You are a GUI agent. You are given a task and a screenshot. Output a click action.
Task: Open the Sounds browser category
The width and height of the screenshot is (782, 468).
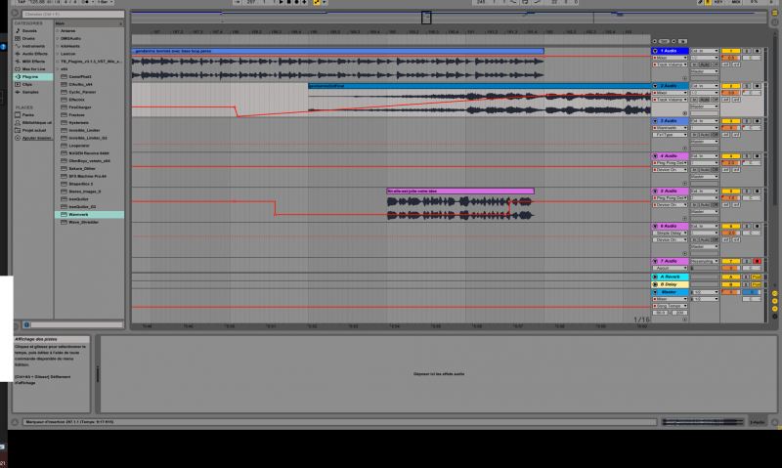(29, 30)
